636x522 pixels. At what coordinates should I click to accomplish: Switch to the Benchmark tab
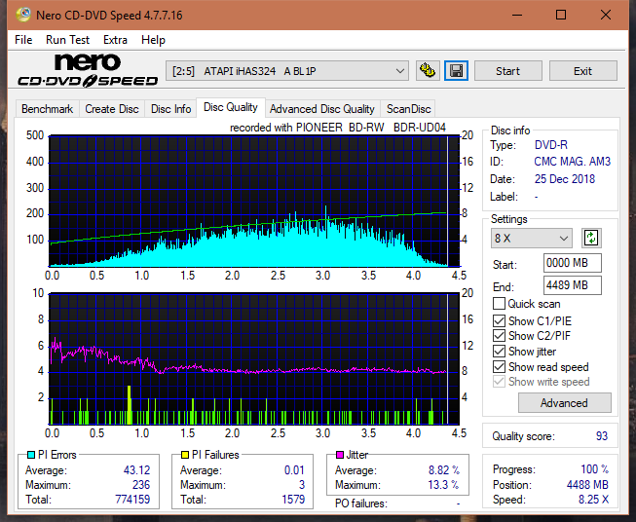[x=48, y=109]
